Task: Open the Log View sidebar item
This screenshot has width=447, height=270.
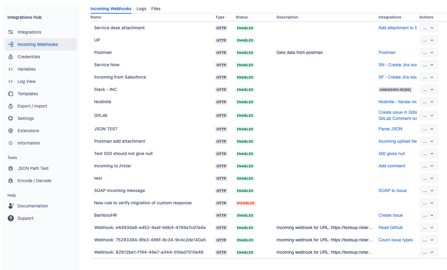Action: click(x=41, y=81)
